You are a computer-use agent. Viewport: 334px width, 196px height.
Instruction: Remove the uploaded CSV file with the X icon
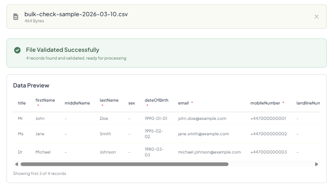tap(317, 17)
